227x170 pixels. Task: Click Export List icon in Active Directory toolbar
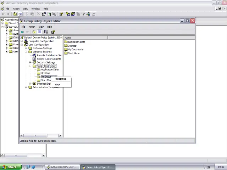pyautogui.click(x=54, y=14)
